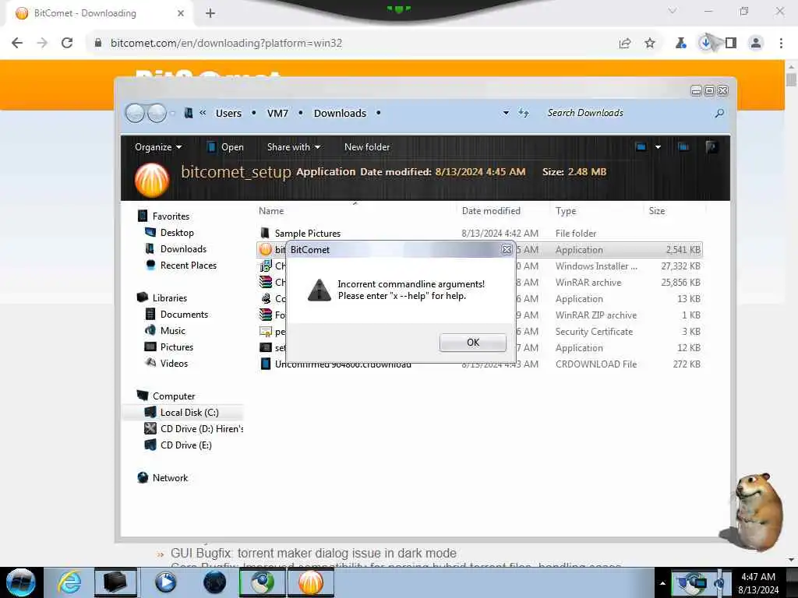The width and height of the screenshot is (798, 598).
Task: Open a new Chrome tab
Action: [210, 13]
